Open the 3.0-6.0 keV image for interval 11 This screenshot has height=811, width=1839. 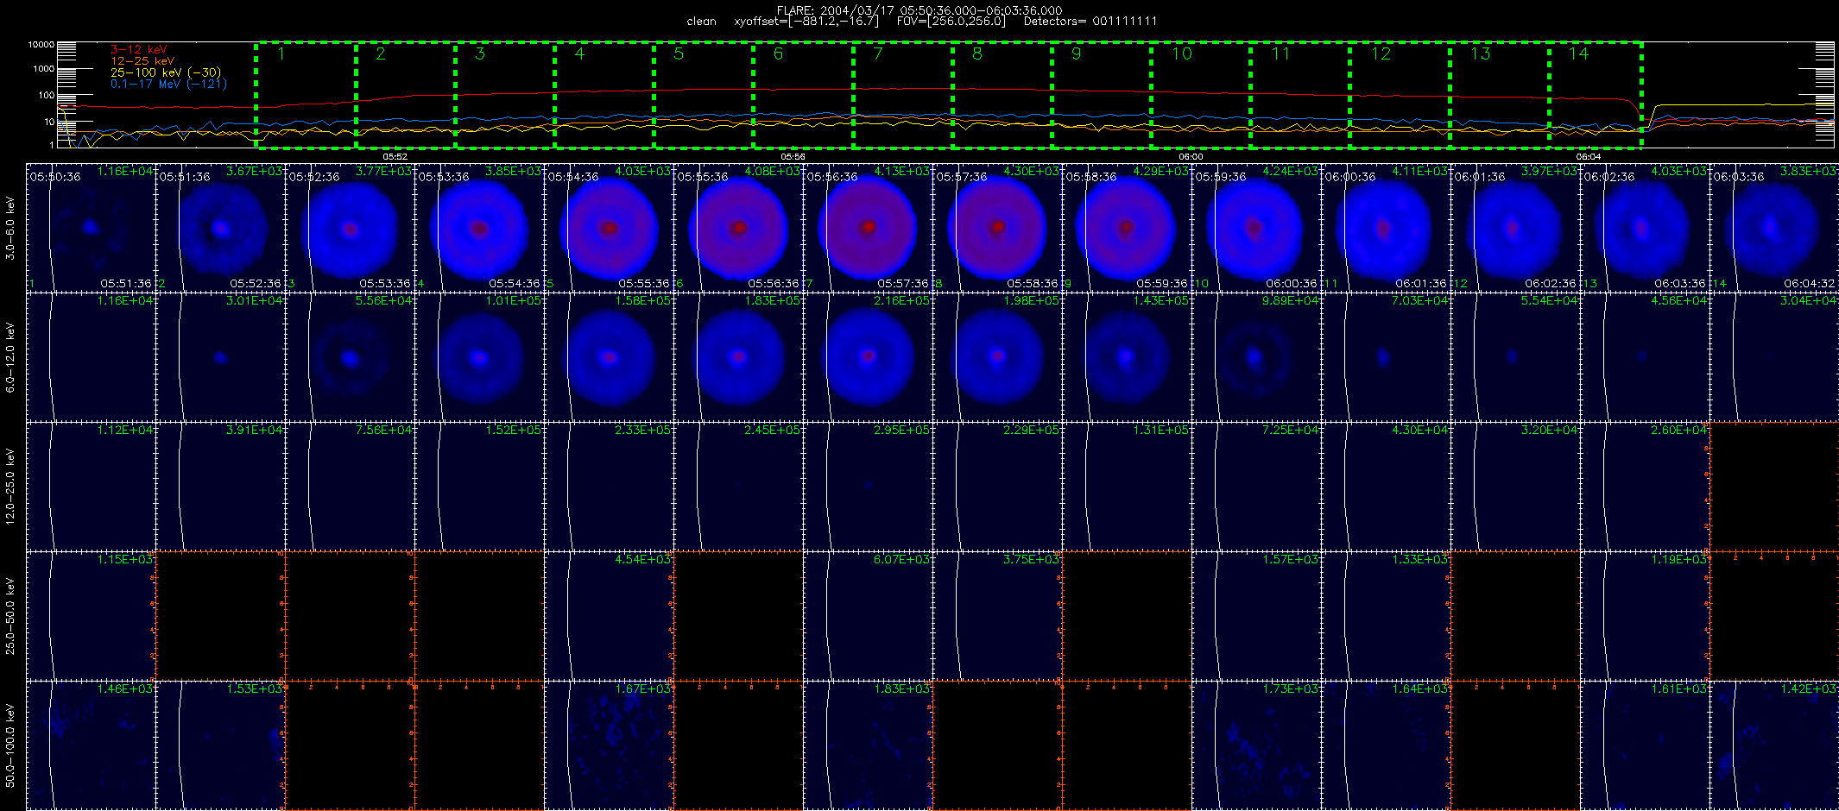click(1386, 228)
